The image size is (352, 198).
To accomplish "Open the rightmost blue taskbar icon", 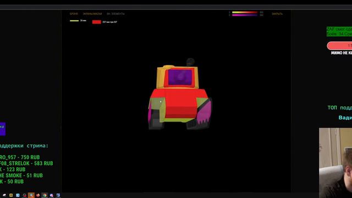I will point(58,195).
